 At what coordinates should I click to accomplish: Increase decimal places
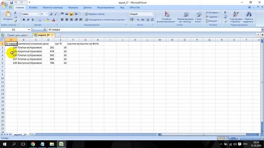coord(148,20)
